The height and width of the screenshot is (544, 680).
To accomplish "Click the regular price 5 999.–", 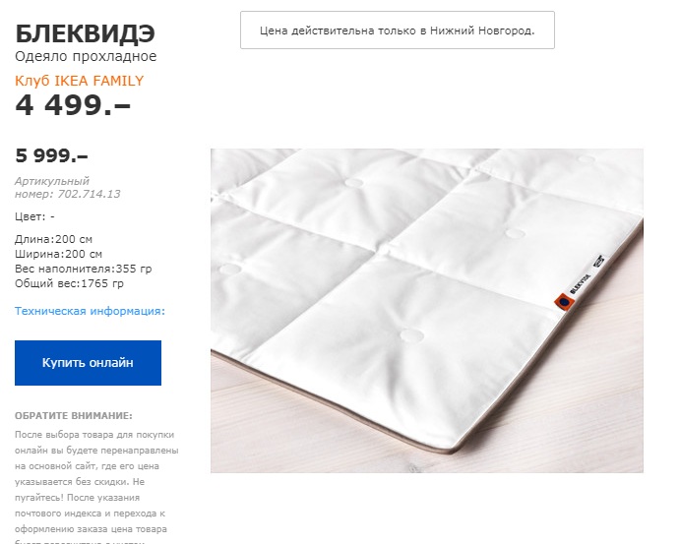I will pyautogui.click(x=51, y=155).
